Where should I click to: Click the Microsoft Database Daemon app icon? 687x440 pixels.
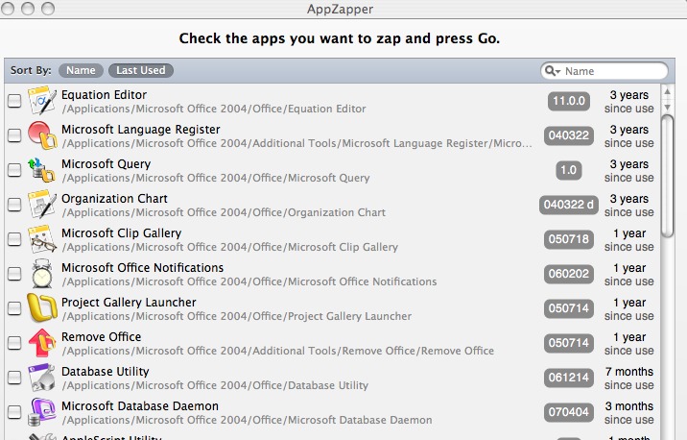point(42,412)
